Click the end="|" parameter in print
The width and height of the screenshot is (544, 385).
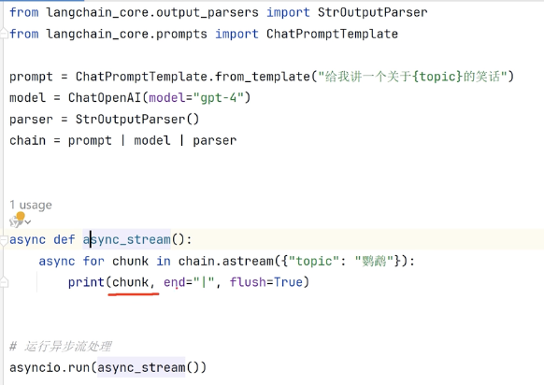[189, 282]
